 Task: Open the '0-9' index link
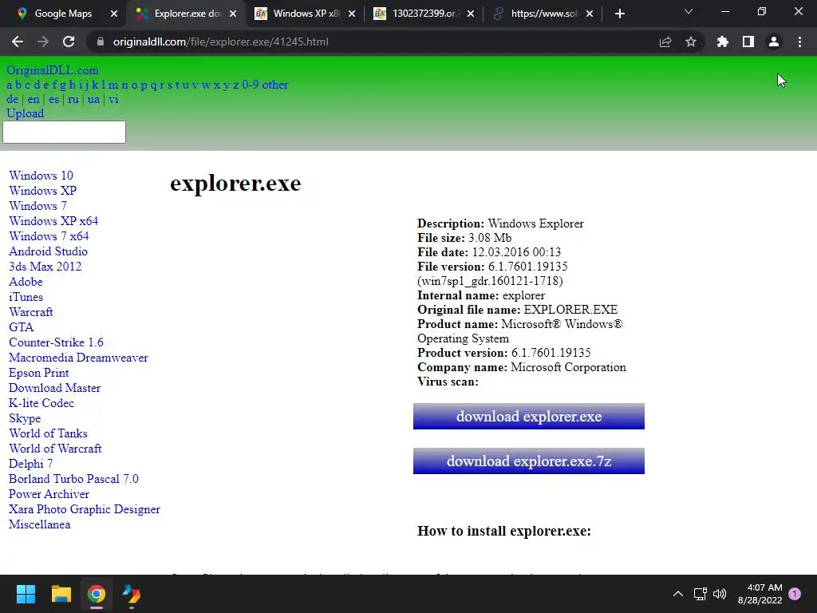(x=250, y=85)
